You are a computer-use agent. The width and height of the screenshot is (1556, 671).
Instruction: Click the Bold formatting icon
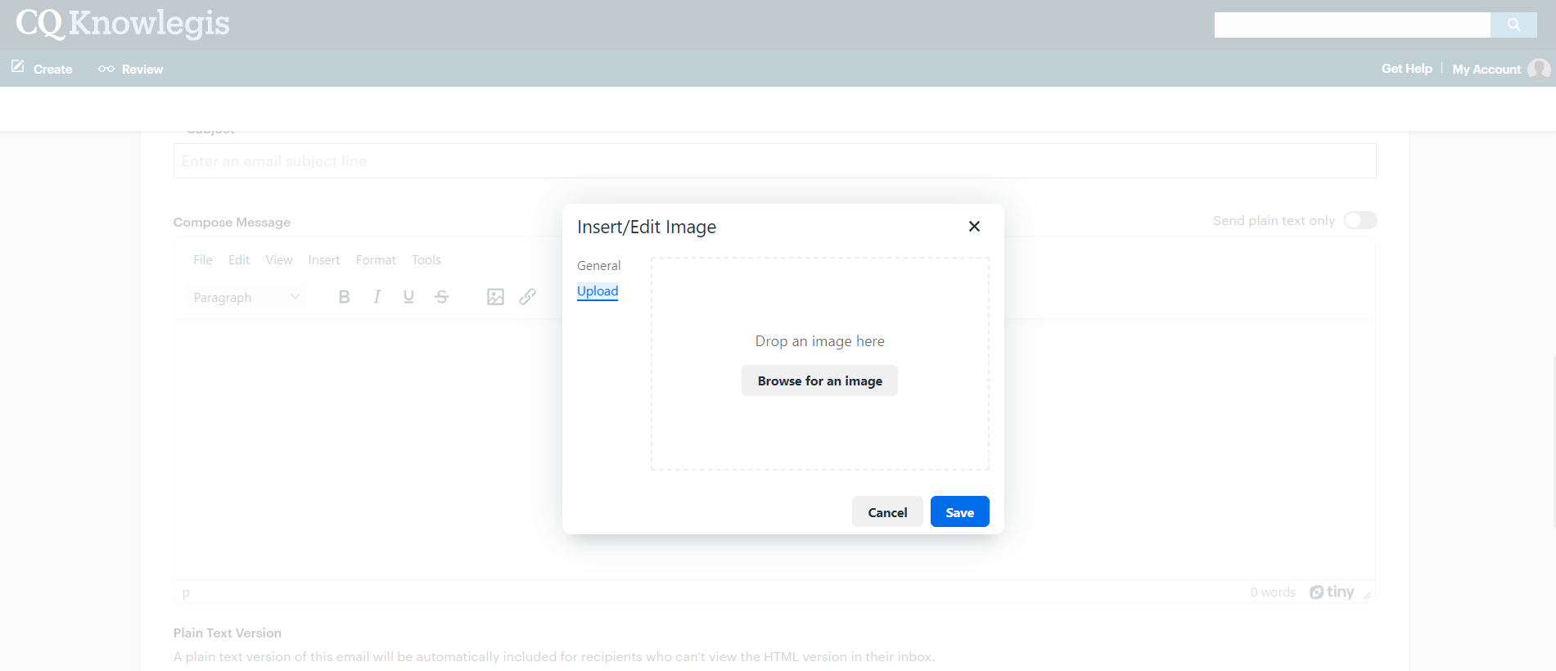coord(344,297)
